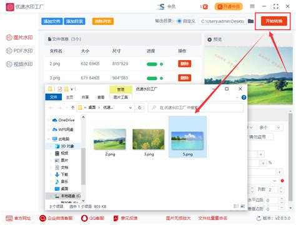Select OneDrive in the Explorer navigation pane
Screen dimensions: 296x225
point(64,120)
